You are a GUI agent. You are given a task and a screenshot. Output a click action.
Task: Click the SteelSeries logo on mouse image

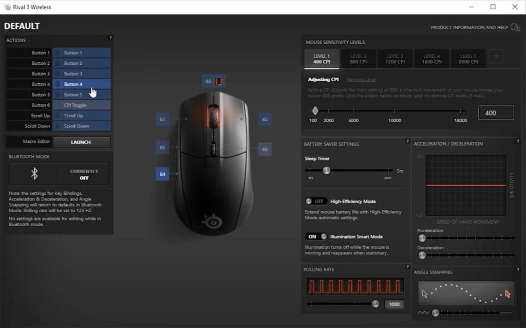pos(212,221)
